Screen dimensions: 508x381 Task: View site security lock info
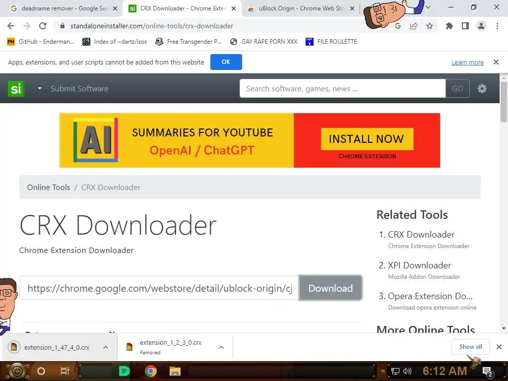click(63, 26)
